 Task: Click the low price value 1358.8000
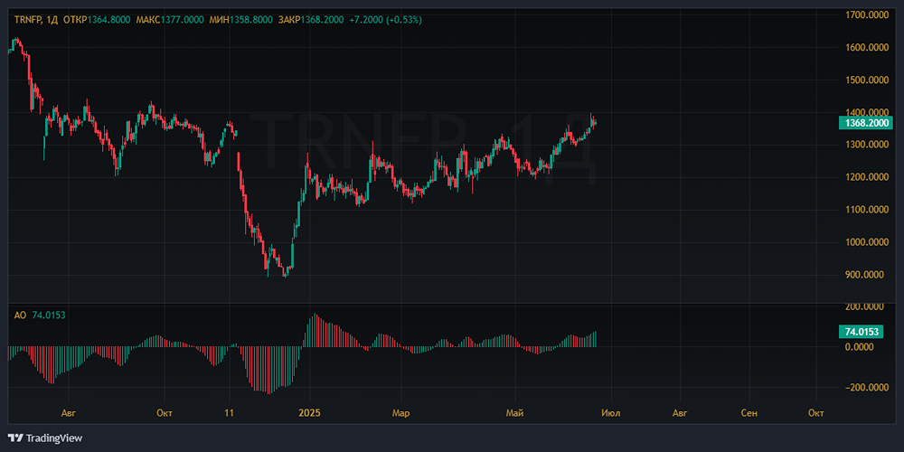(x=250, y=20)
